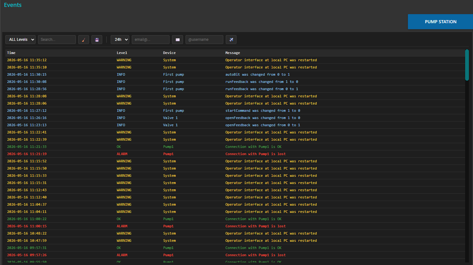Click 'Connection with Pump1 is lost' at 11:00:15

pyautogui.click(x=256, y=226)
